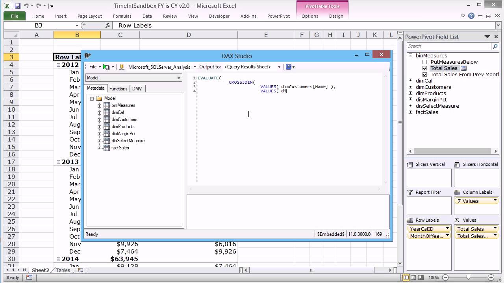Expand factSales in the Field List

click(411, 112)
